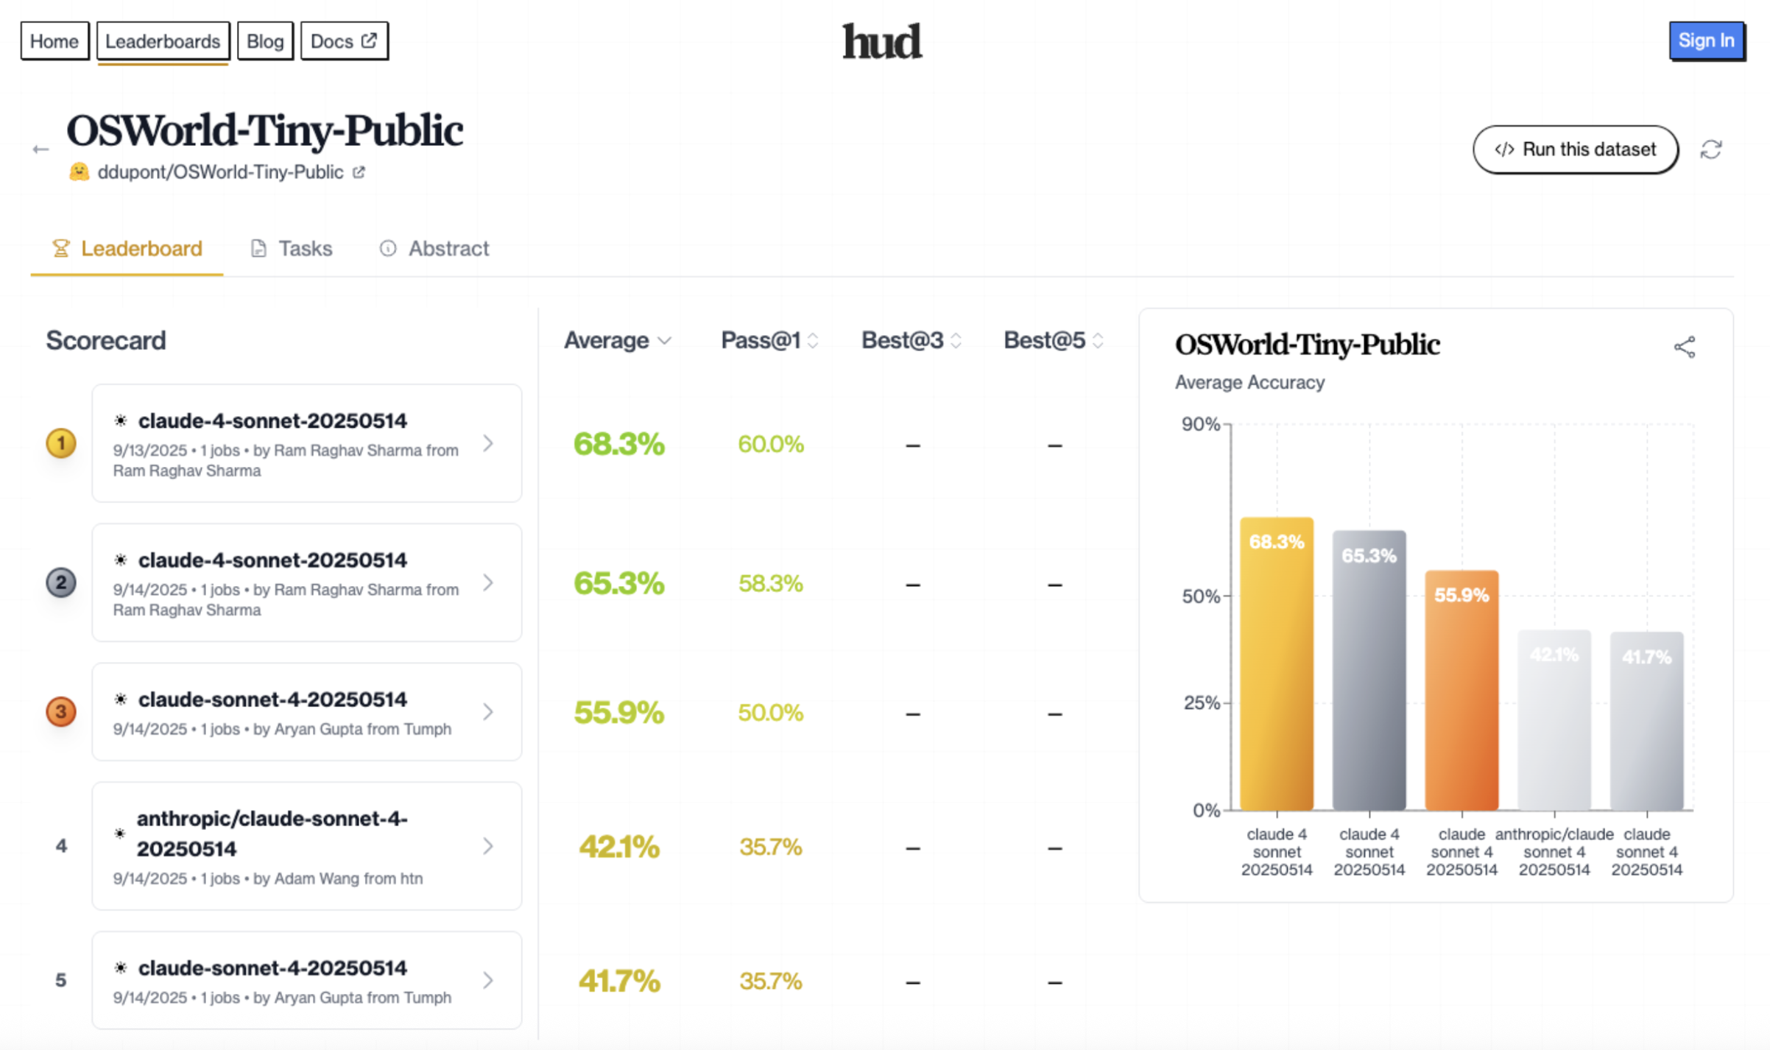1770x1050 pixels.
Task: Click the Pass@1 sort arrows
Action: coord(812,340)
